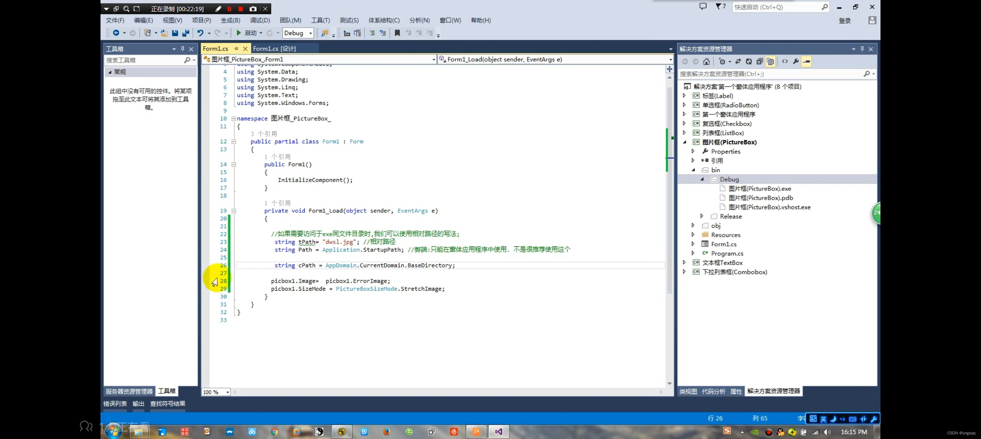Select Program.cs in Solution Explorer

click(727, 253)
